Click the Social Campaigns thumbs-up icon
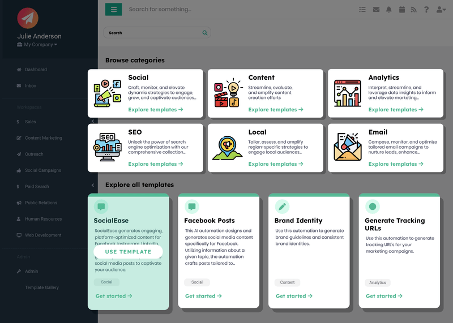The height and width of the screenshot is (323, 453). point(19,170)
